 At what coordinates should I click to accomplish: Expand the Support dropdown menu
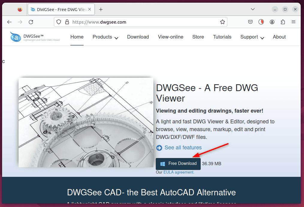[x=252, y=37]
